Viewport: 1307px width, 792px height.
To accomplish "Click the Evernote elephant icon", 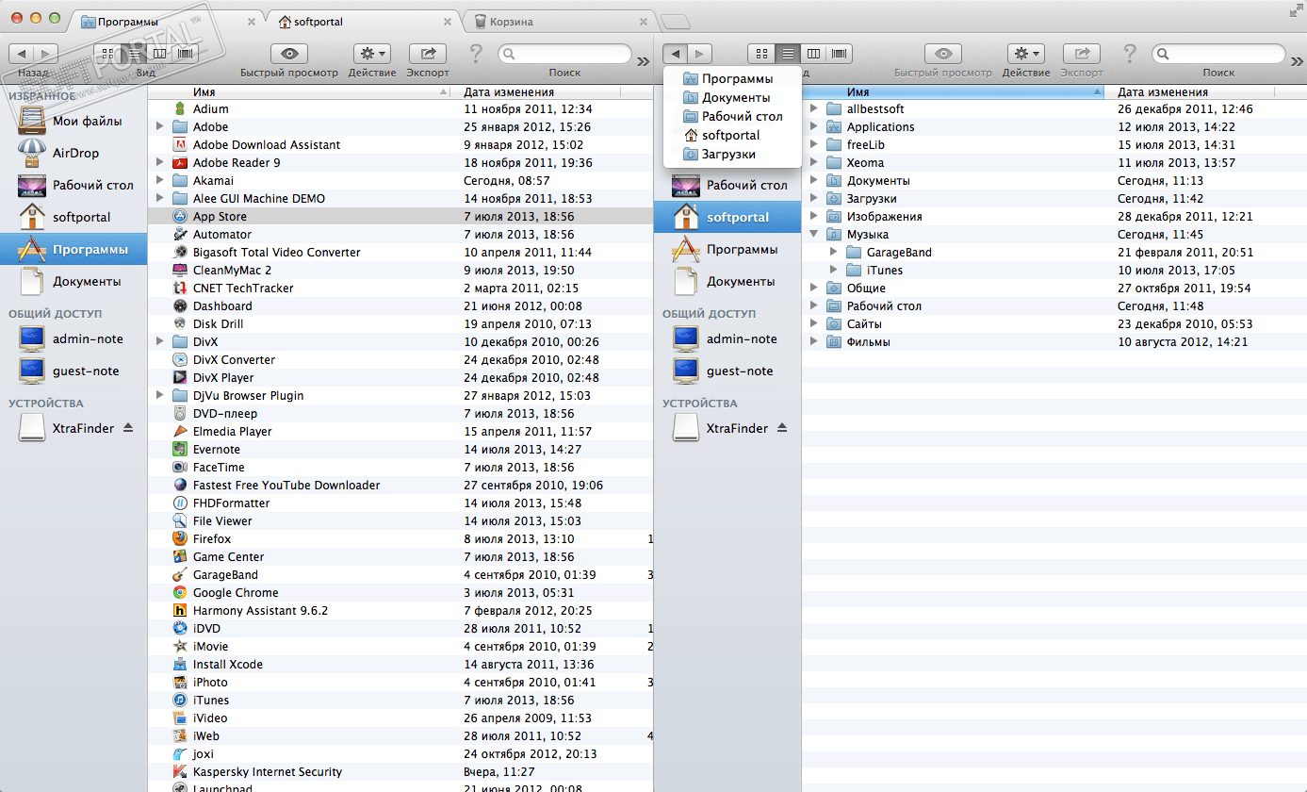I will click(x=180, y=450).
